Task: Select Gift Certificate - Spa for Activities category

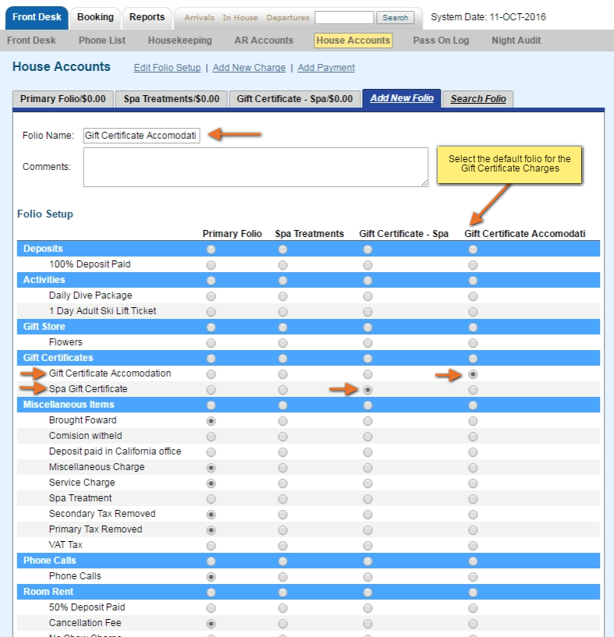Action: click(x=367, y=281)
